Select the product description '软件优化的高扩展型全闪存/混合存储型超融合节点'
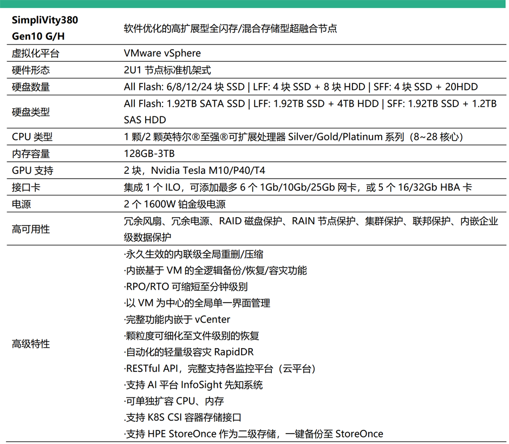This screenshot has height=444, width=509. [230, 29]
